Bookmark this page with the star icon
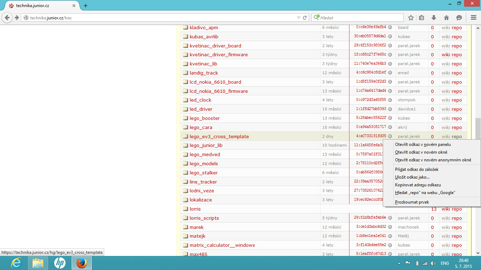This screenshot has width=481, height=270. point(411,18)
